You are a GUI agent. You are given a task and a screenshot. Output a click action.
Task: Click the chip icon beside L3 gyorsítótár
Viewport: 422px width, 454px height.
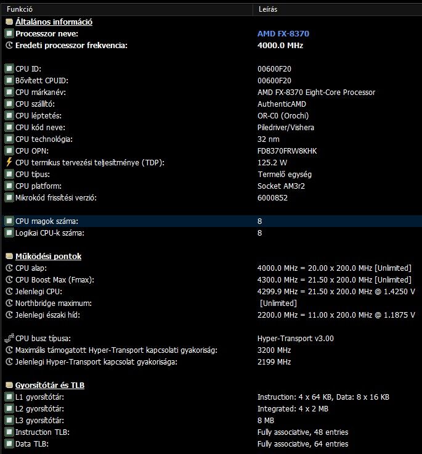click(x=9, y=420)
